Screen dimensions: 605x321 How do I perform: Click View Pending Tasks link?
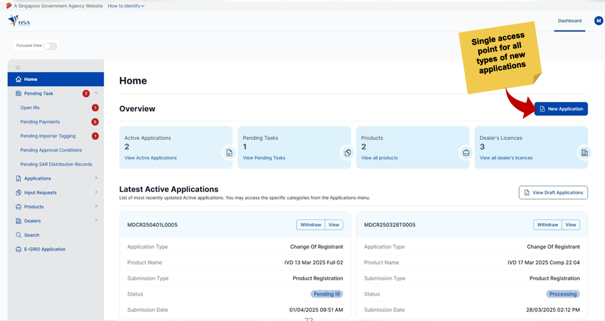[x=264, y=158]
